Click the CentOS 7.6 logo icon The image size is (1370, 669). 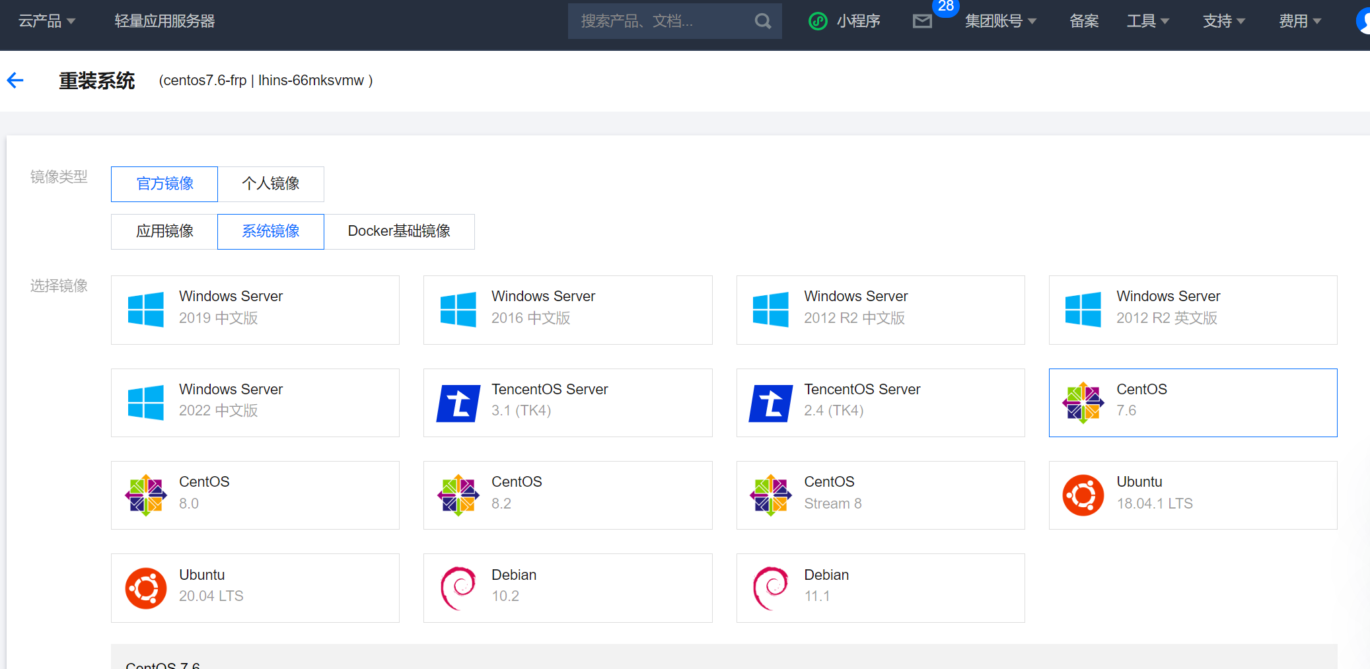pyautogui.click(x=1083, y=402)
